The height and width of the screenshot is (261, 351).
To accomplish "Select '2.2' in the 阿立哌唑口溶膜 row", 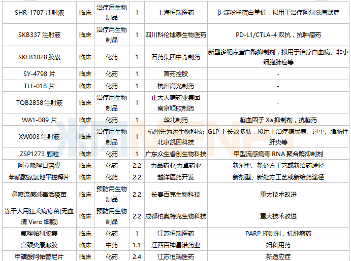I will pos(137,165).
